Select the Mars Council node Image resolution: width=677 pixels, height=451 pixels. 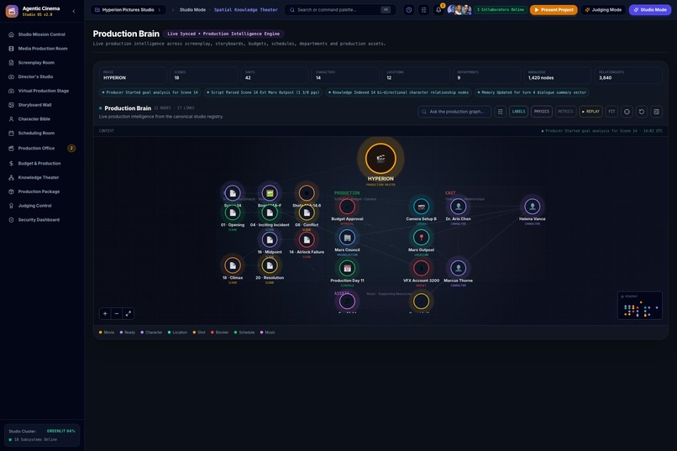(347, 238)
